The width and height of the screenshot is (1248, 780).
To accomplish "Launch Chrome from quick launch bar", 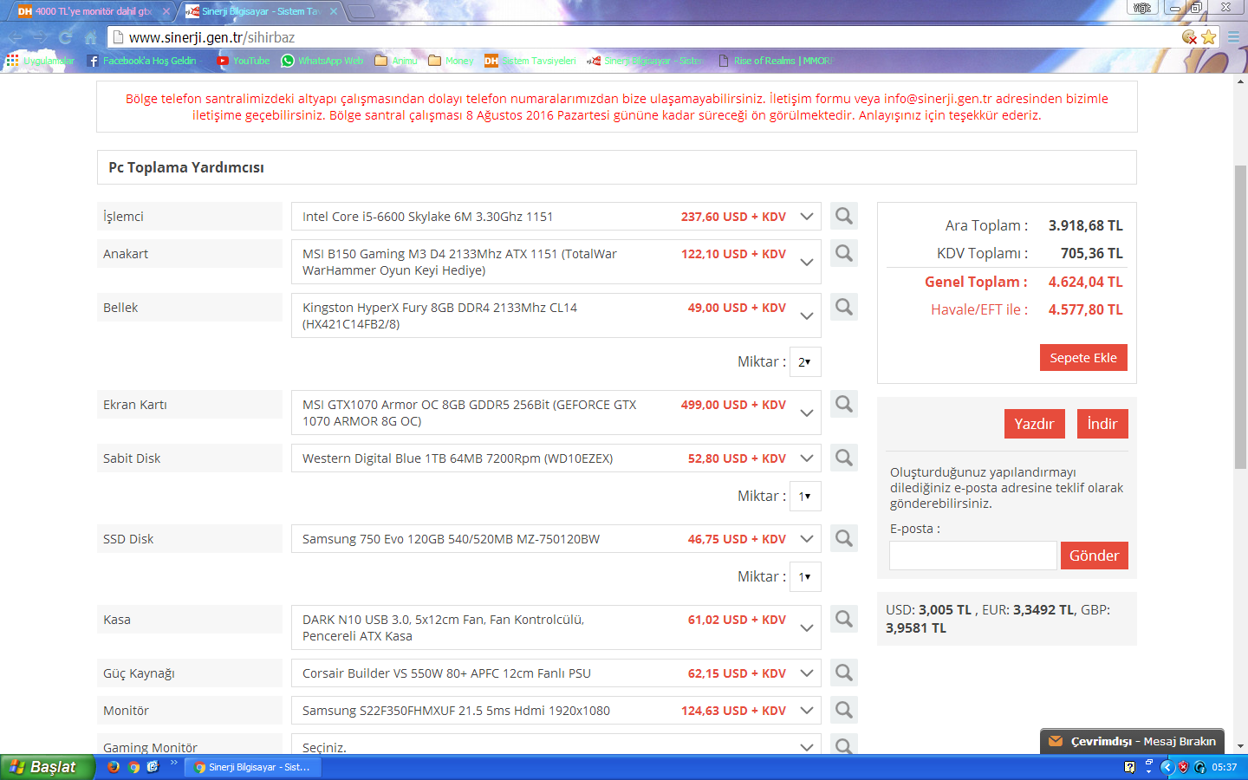I will tap(133, 767).
